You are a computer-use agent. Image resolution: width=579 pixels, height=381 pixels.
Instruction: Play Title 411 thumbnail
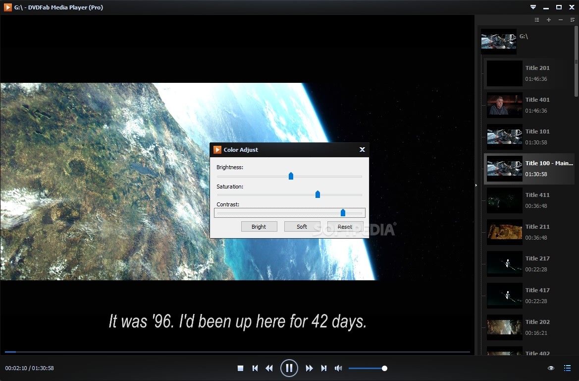[504, 200]
